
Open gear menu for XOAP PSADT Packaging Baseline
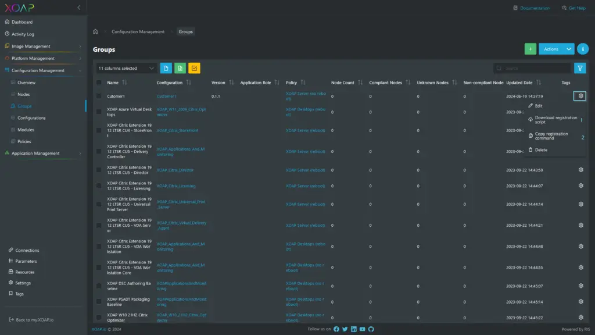[580, 302]
